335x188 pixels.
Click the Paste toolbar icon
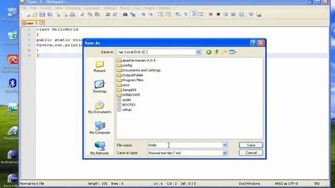tap(97, 15)
